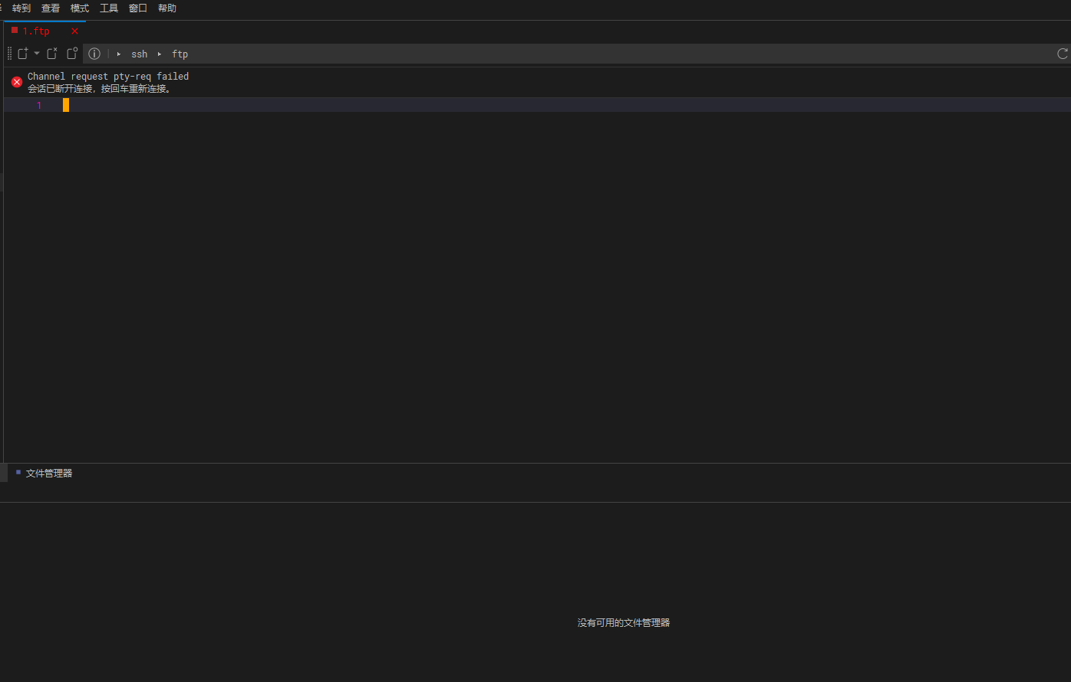Select the 1.ftp tab
The height and width of the screenshot is (682, 1071).
35,31
